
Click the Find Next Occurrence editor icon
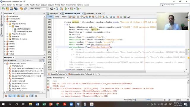coord(90,17)
